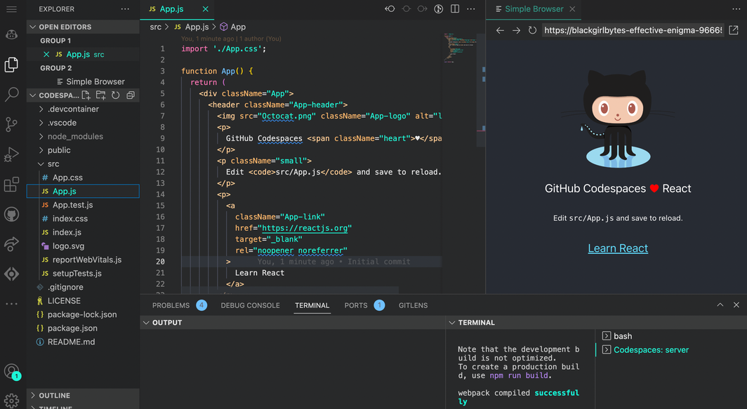Viewport: 747px width, 409px height.
Task: Switch to the Debug Console tab
Action: [250, 305]
